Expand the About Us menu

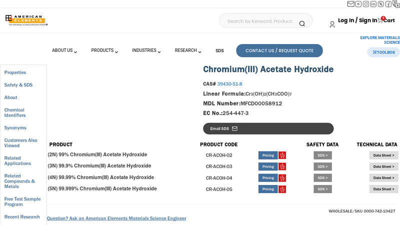pyautogui.click(x=64, y=50)
